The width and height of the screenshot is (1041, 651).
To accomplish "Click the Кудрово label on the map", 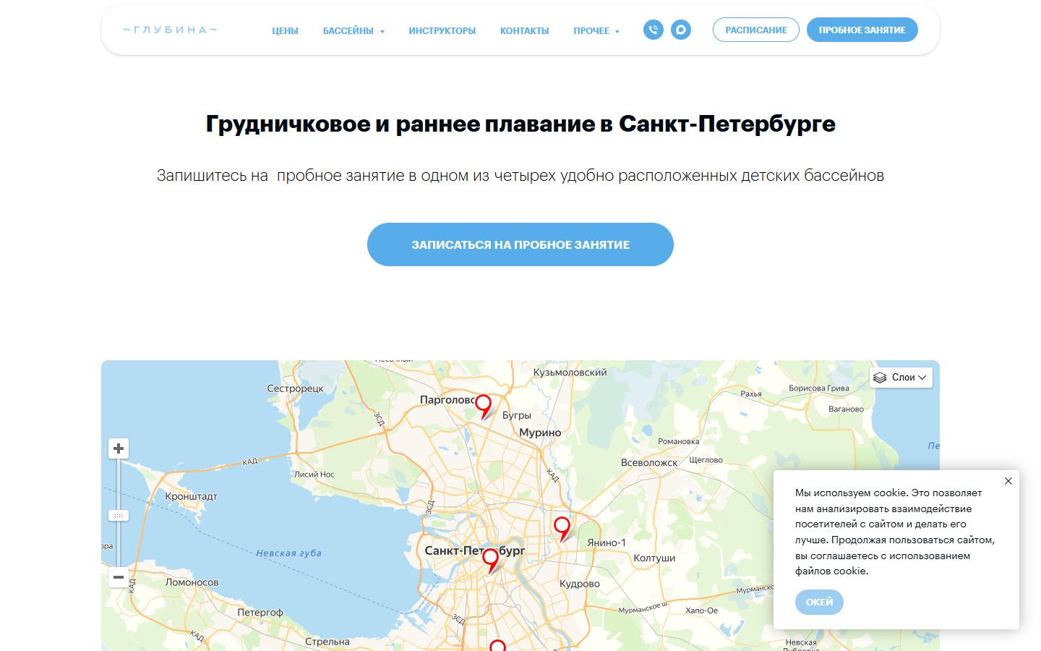I will pos(580,584).
